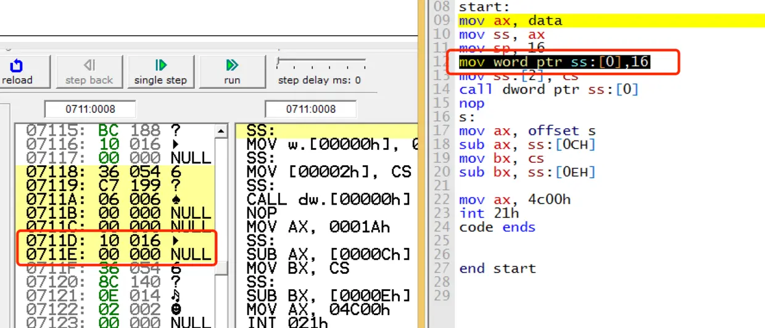Screen dimensions: 765x328
Task: Click source line 'call dword ptr ss:[0]'
Action: 549,89
